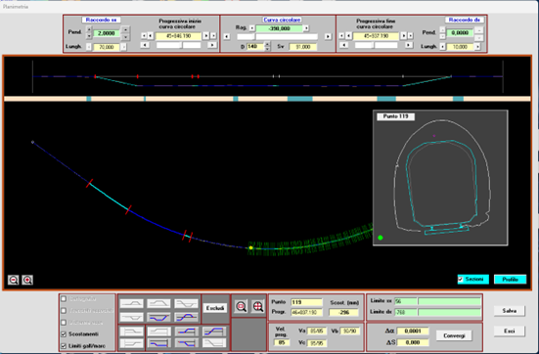Select the blue rising ramp icon at far right
This screenshot has width=539, height=354.
click(214, 332)
